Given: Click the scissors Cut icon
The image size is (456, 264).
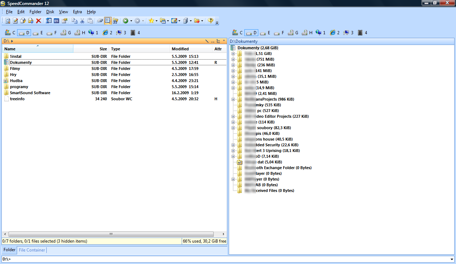Looking at the screenshot, I should click(82, 21).
